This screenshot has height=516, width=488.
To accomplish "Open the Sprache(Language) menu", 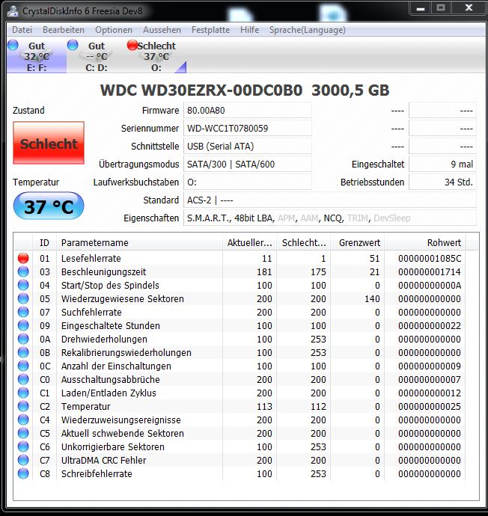I will point(308,30).
